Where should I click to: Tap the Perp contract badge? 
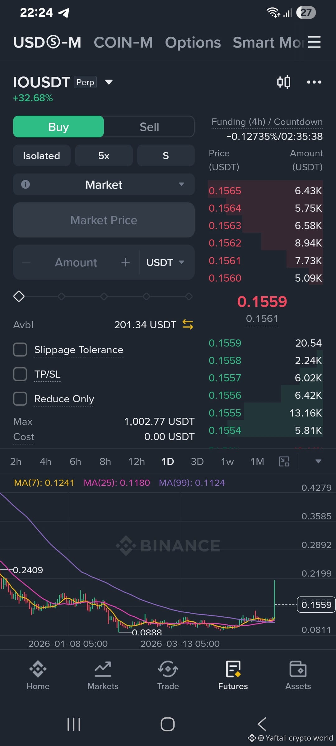click(x=85, y=82)
